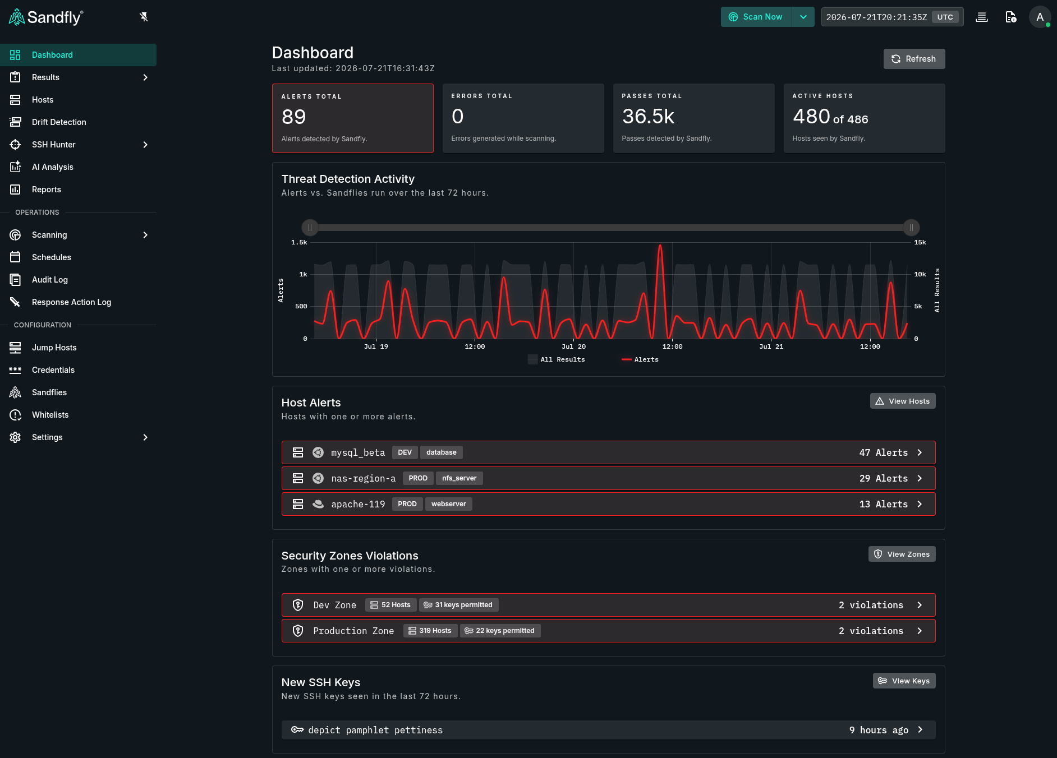The height and width of the screenshot is (758, 1057).
Task: Click the database tag on mysql_beta
Action: [x=442, y=452]
